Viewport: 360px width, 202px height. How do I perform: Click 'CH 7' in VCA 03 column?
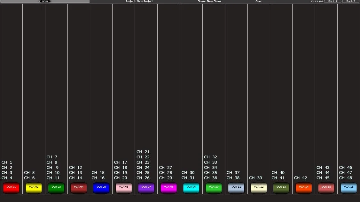tap(52, 157)
